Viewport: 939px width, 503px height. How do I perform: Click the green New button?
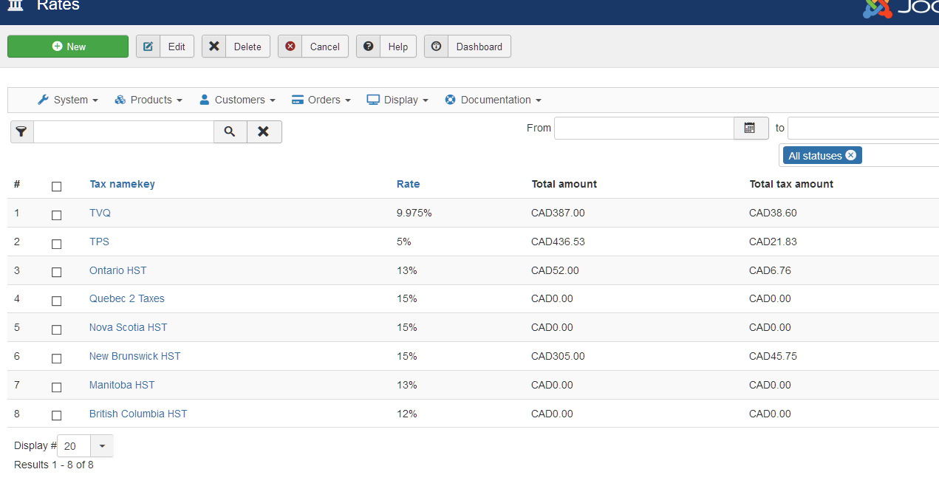click(68, 47)
